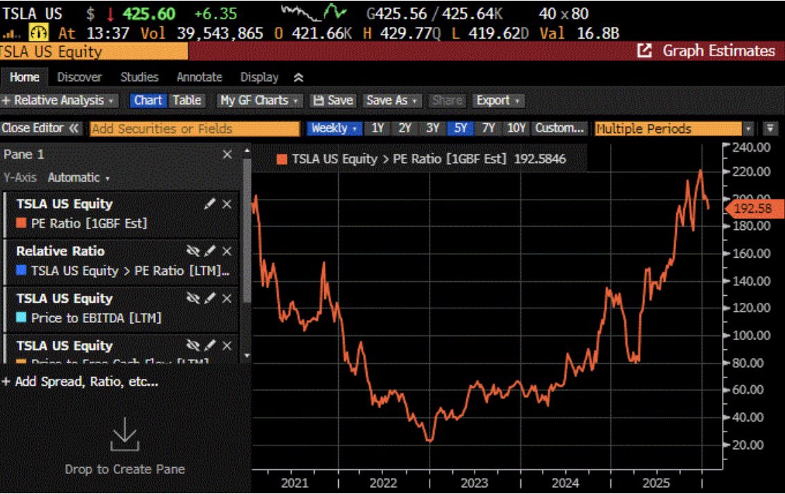Collapse the ribbon with double chevron icon
This screenshot has height=494, width=785.
(298, 78)
